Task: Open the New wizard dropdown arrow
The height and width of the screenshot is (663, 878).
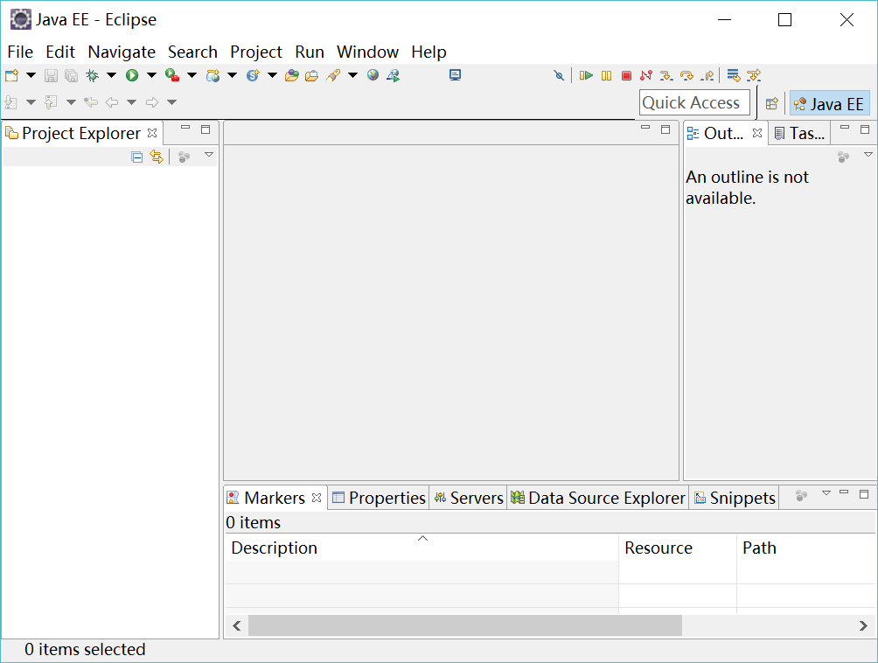Action: [31, 75]
